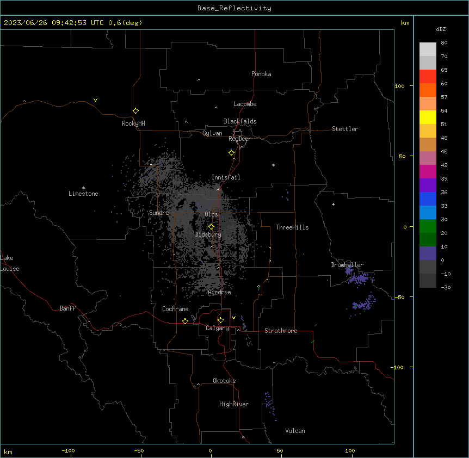Select the Sundre label
The image size is (469, 458).
tap(159, 213)
